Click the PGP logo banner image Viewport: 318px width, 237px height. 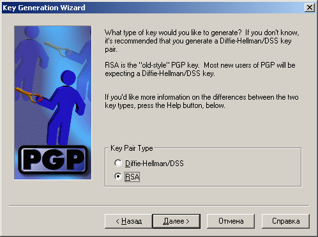[x=53, y=103]
